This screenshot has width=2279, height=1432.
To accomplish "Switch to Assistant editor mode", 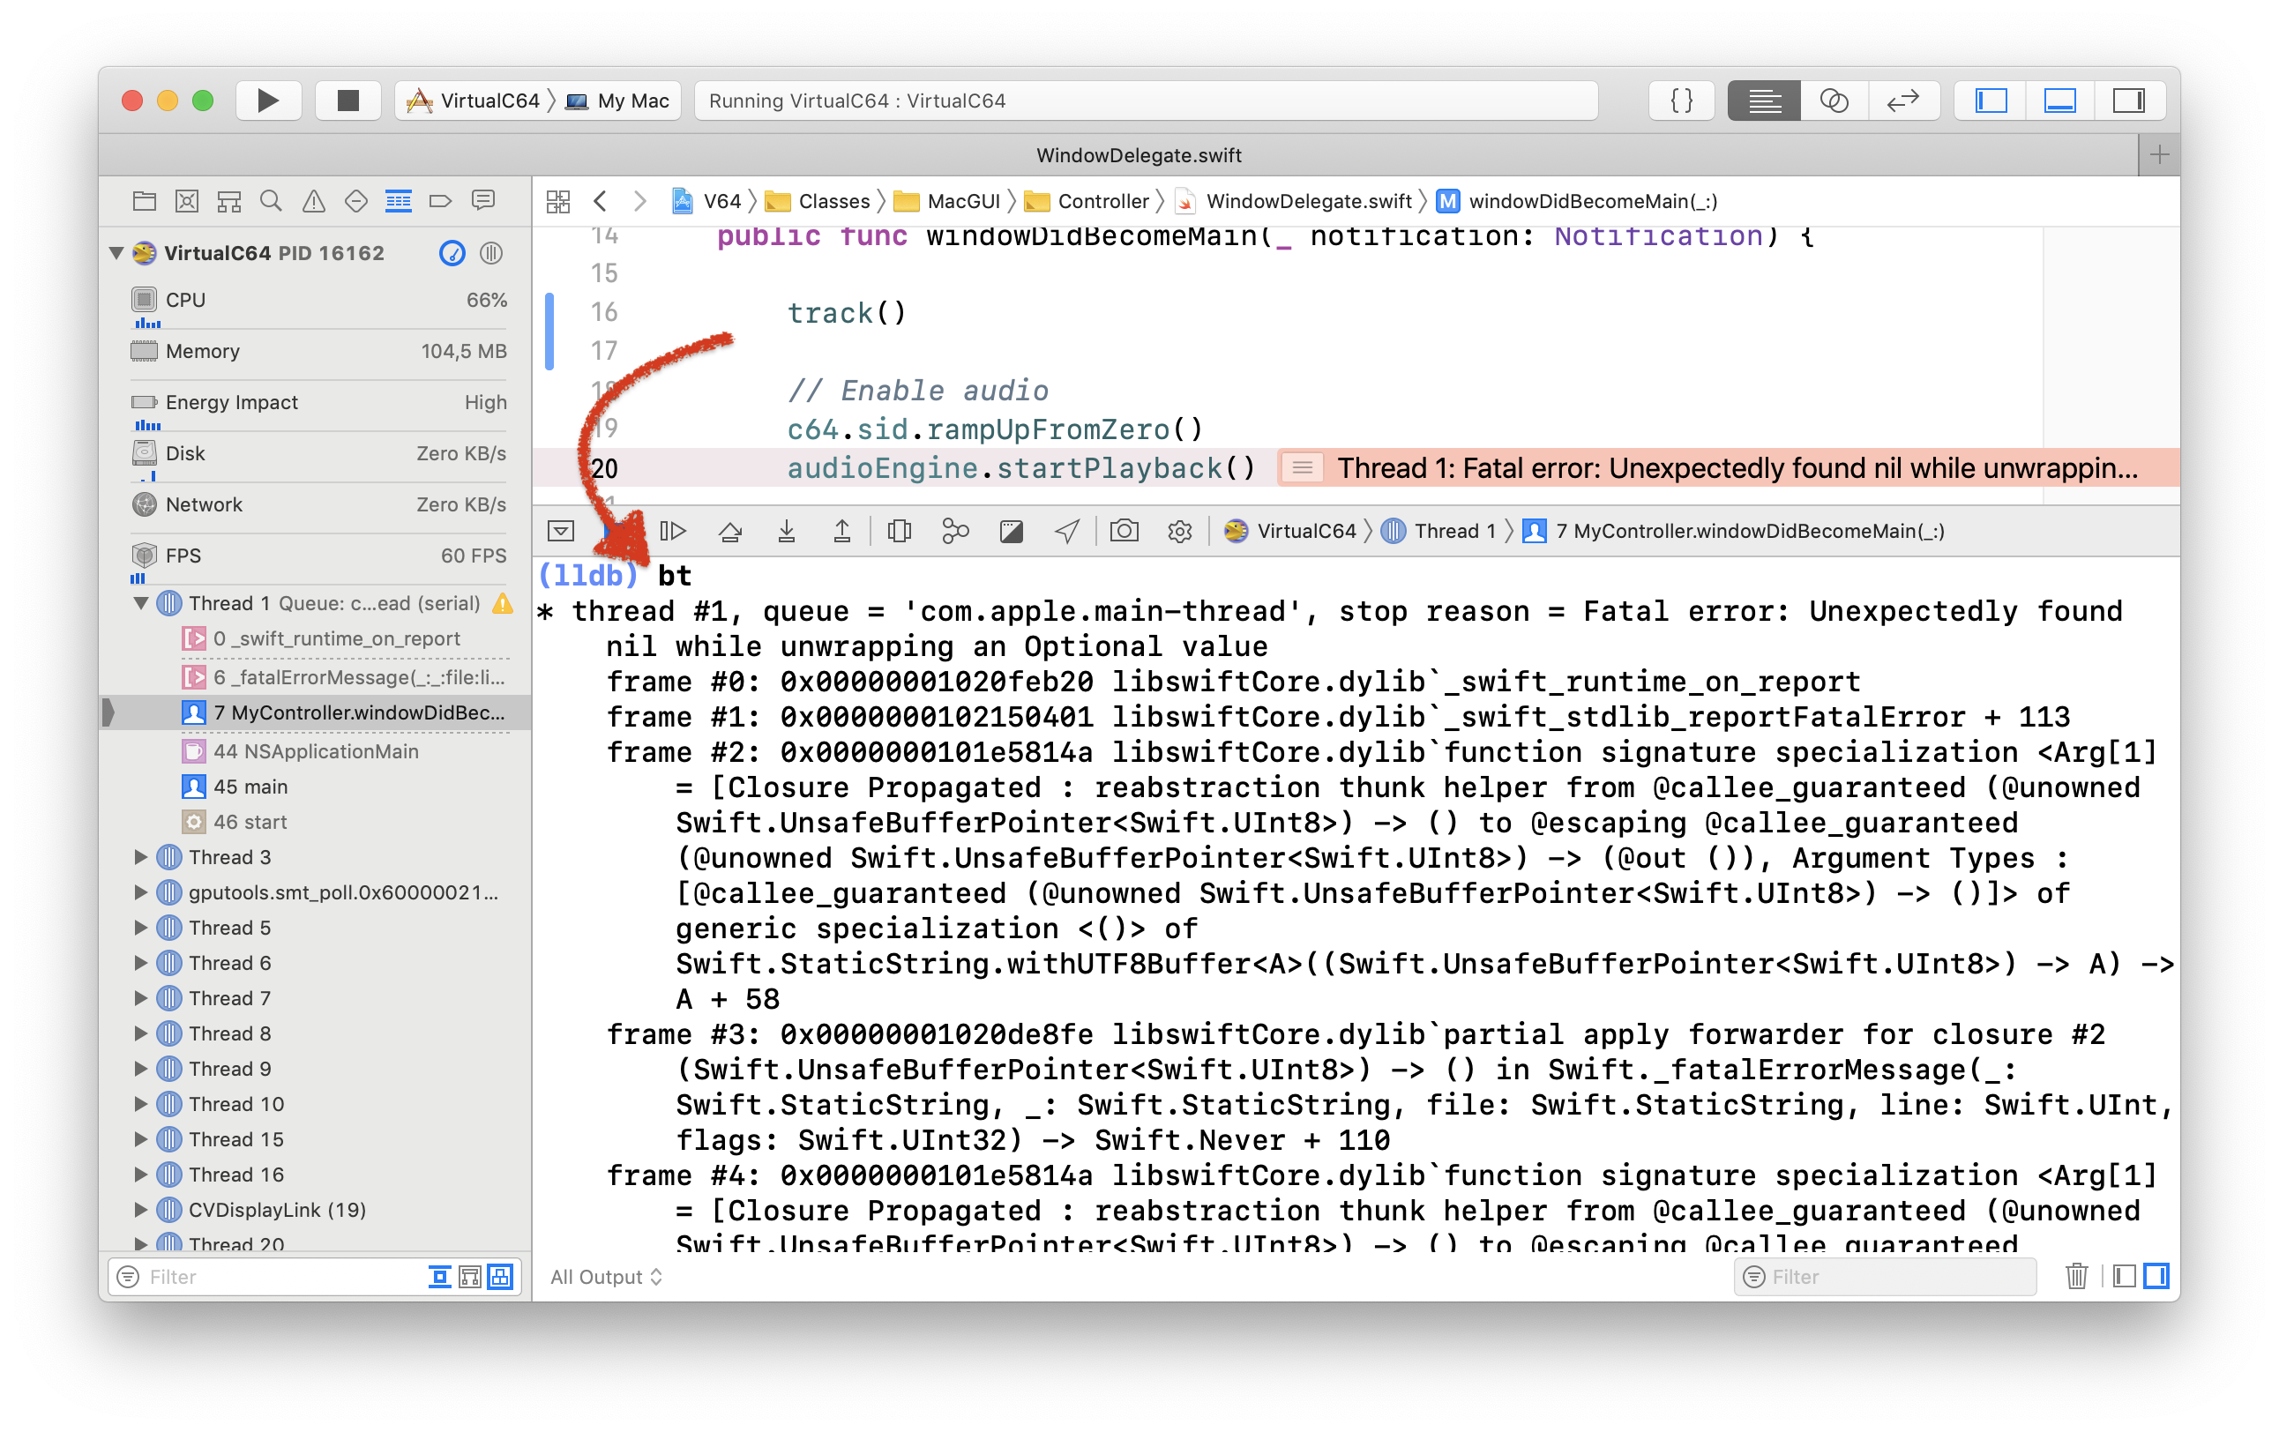I will 1834,101.
